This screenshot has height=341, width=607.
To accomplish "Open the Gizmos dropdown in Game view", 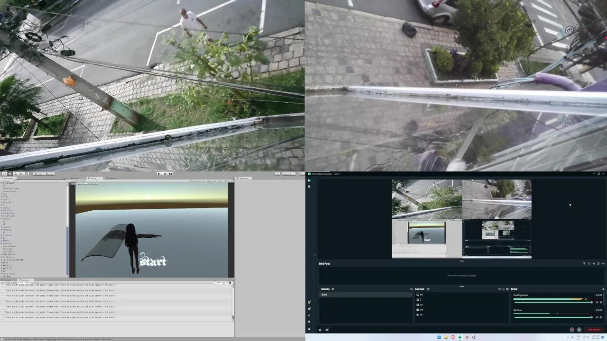I will [x=229, y=181].
